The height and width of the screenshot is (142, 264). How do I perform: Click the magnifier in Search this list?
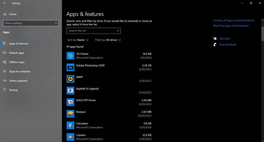pyautogui.click(x=118, y=31)
